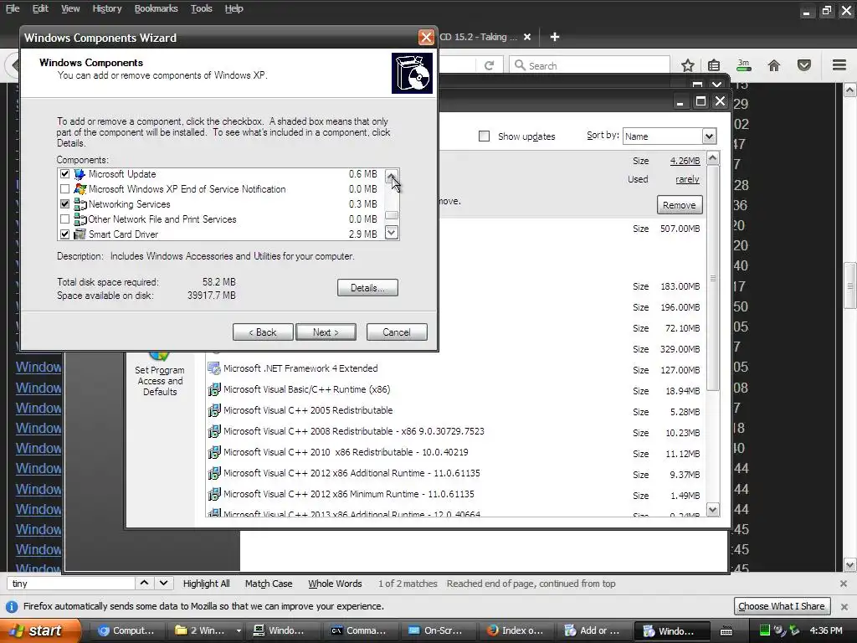Screen dimensions: 857x643
Task: Toggle Highlight All in find bar
Action: (x=206, y=584)
